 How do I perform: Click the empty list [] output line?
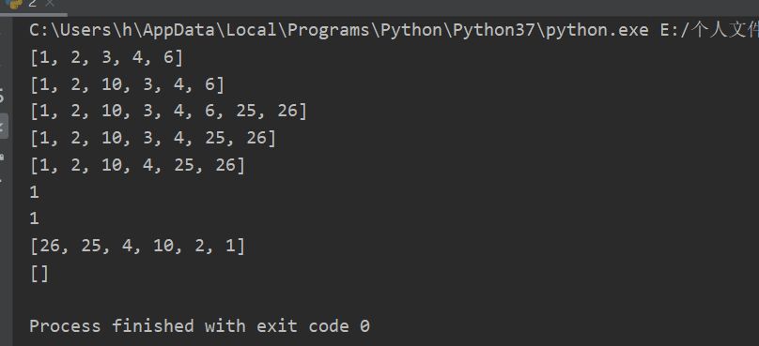point(39,274)
